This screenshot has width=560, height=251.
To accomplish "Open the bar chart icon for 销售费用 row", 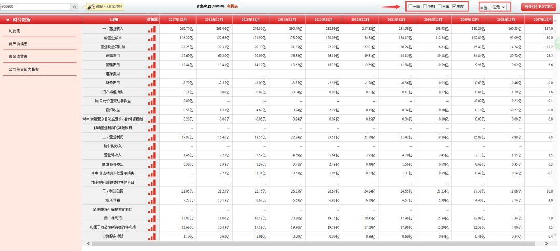I will coord(152,56).
